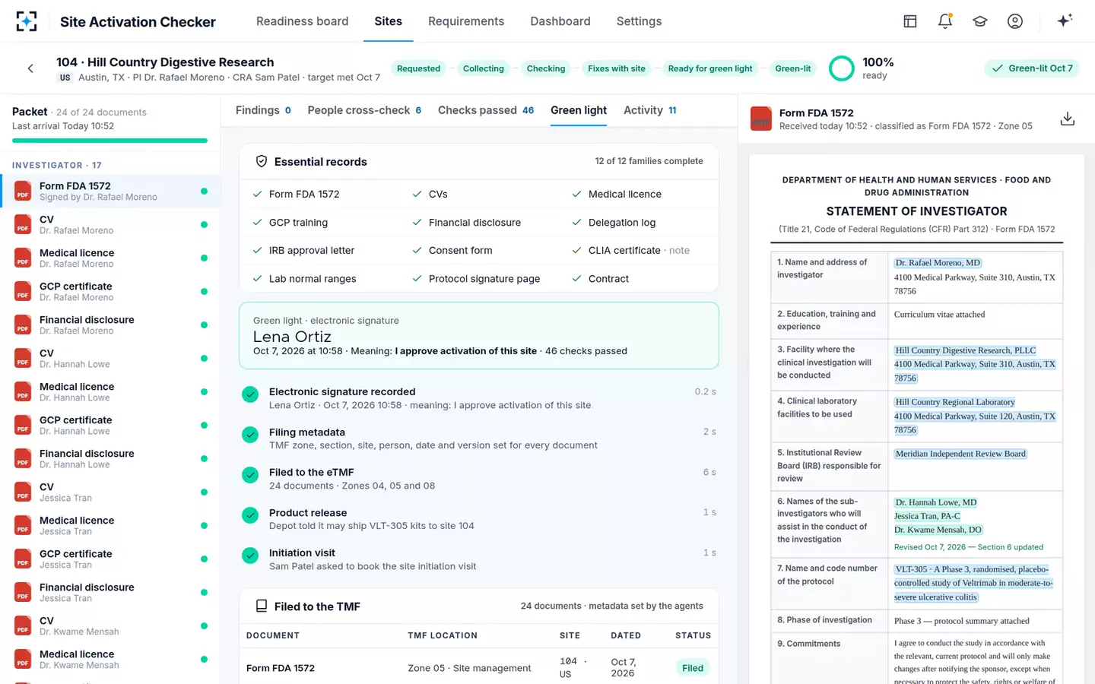1095x684 pixels.
Task: Select the Ready for green light stage pill
Action: pyautogui.click(x=710, y=68)
